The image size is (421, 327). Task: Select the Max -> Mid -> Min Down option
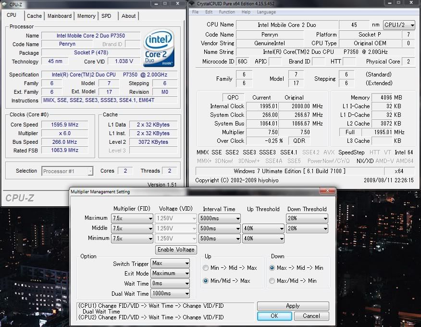tap(272, 268)
